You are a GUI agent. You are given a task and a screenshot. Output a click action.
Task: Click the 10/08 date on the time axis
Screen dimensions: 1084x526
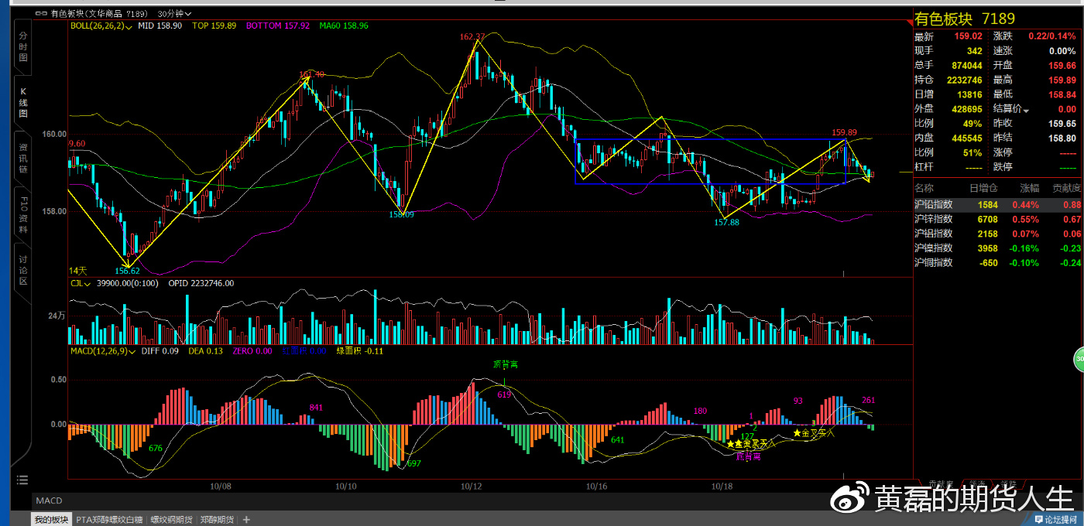221,487
